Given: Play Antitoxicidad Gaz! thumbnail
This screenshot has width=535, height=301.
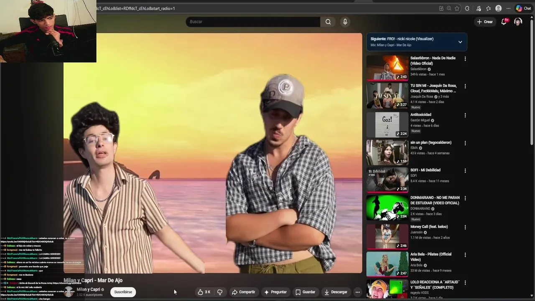Looking at the screenshot, I should 387,124.
